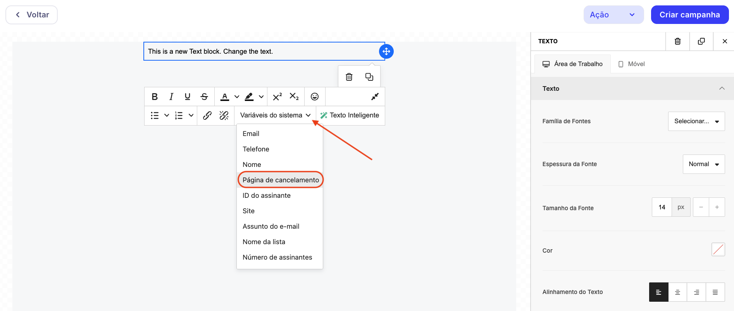Select left text alignment

[x=658, y=292]
